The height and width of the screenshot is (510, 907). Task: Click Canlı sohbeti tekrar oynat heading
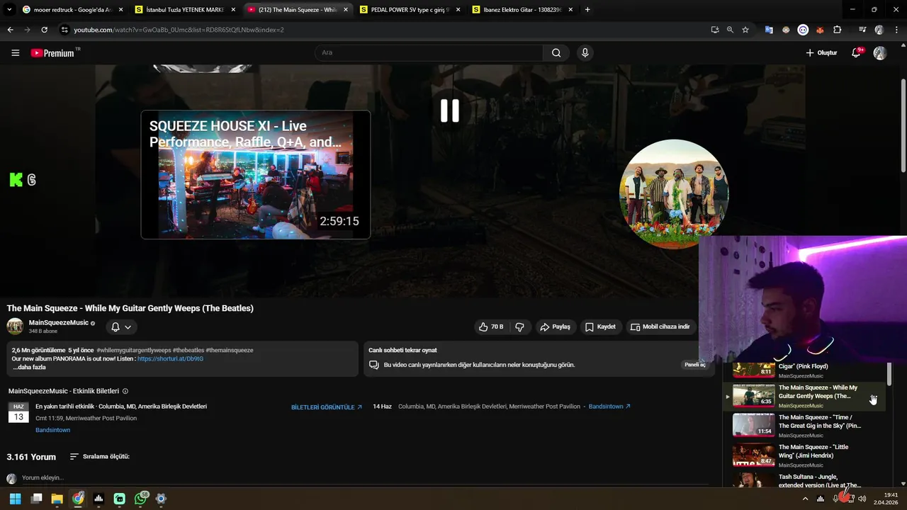click(402, 350)
